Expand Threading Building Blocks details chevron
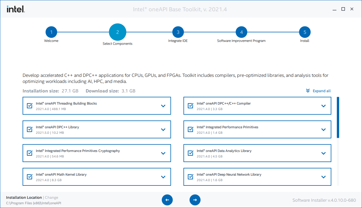The image size is (362, 208). (163, 106)
